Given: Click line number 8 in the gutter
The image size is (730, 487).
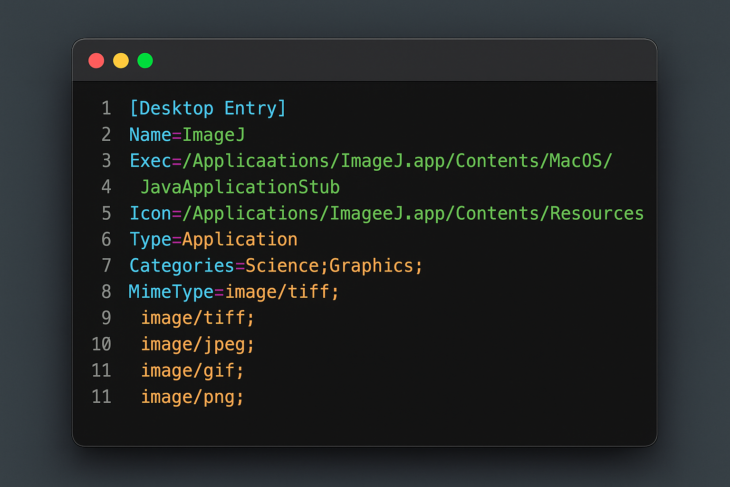Looking at the screenshot, I should [106, 292].
